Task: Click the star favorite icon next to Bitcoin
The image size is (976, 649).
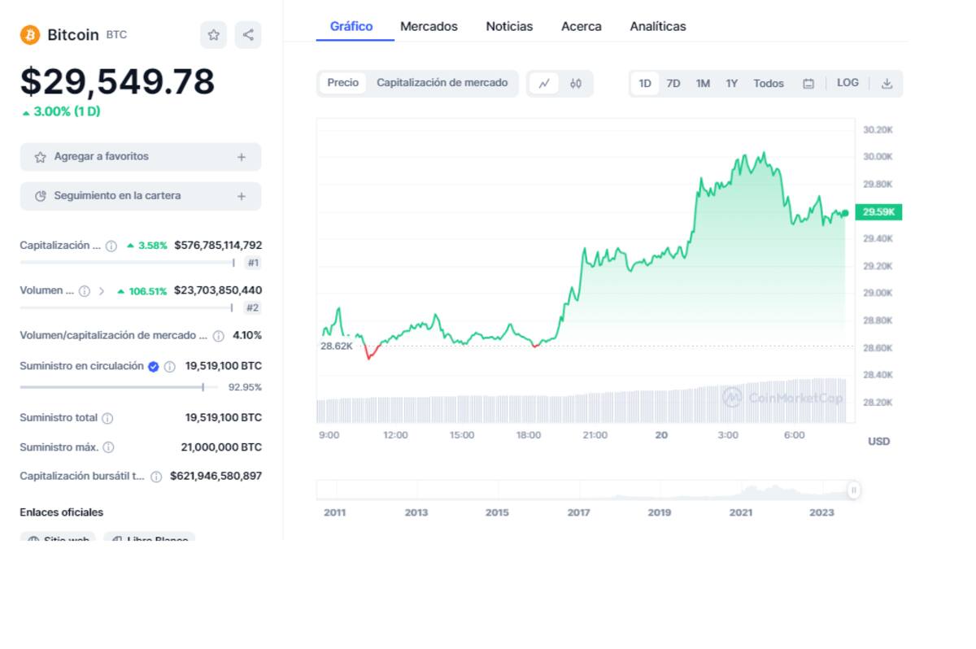Action: click(x=213, y=35)
